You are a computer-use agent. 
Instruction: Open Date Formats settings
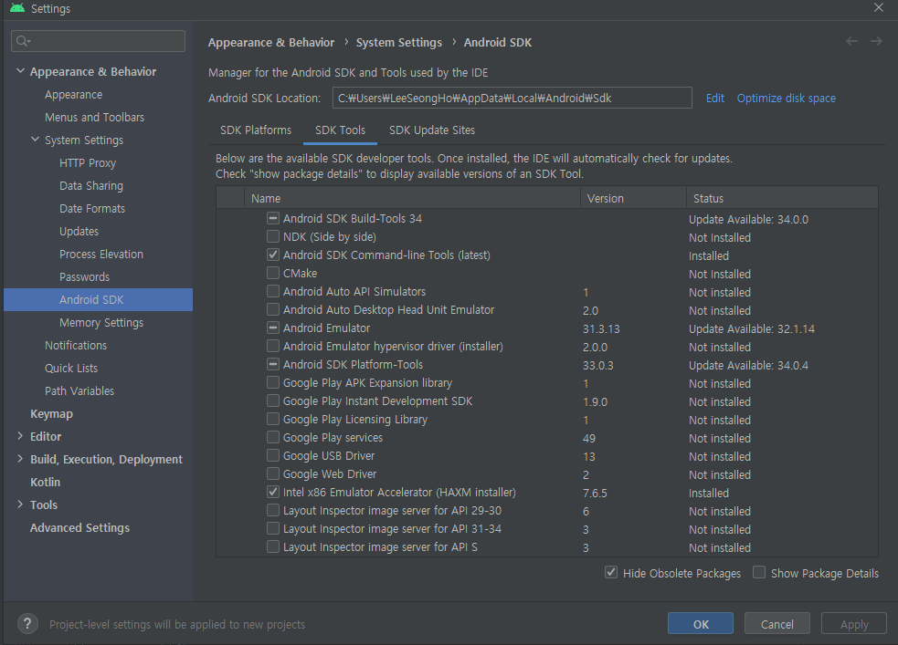92,209
